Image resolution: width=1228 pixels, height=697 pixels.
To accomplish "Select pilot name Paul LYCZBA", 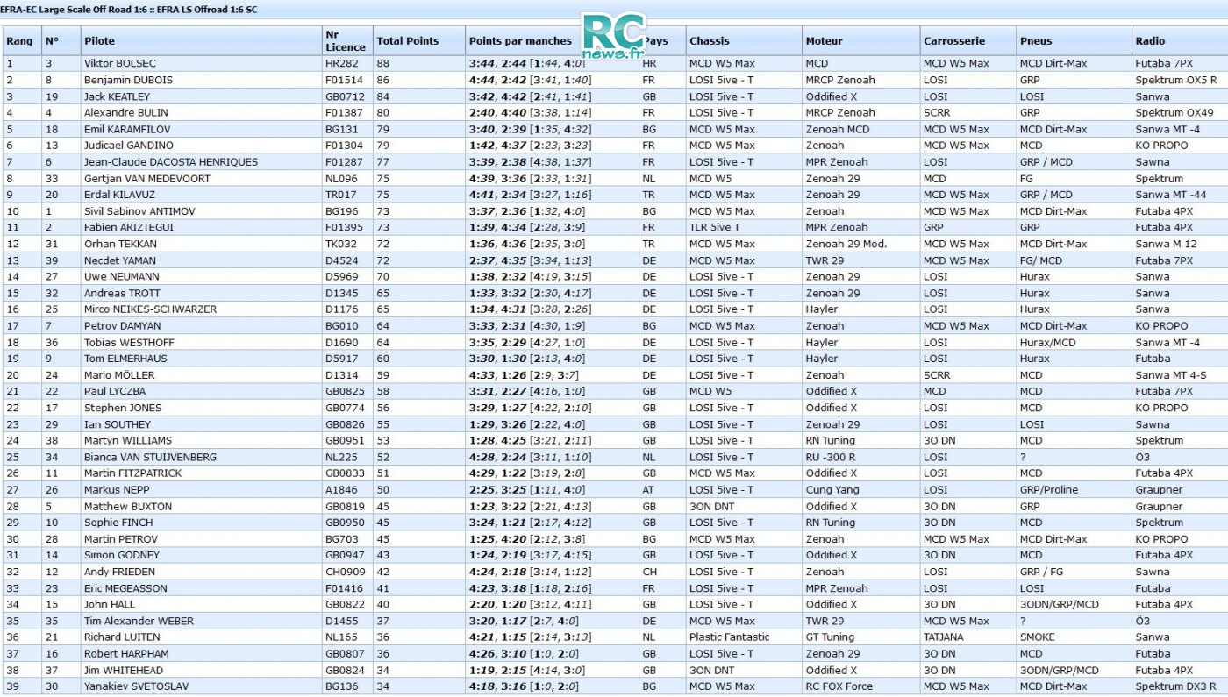I will [115, 391].
